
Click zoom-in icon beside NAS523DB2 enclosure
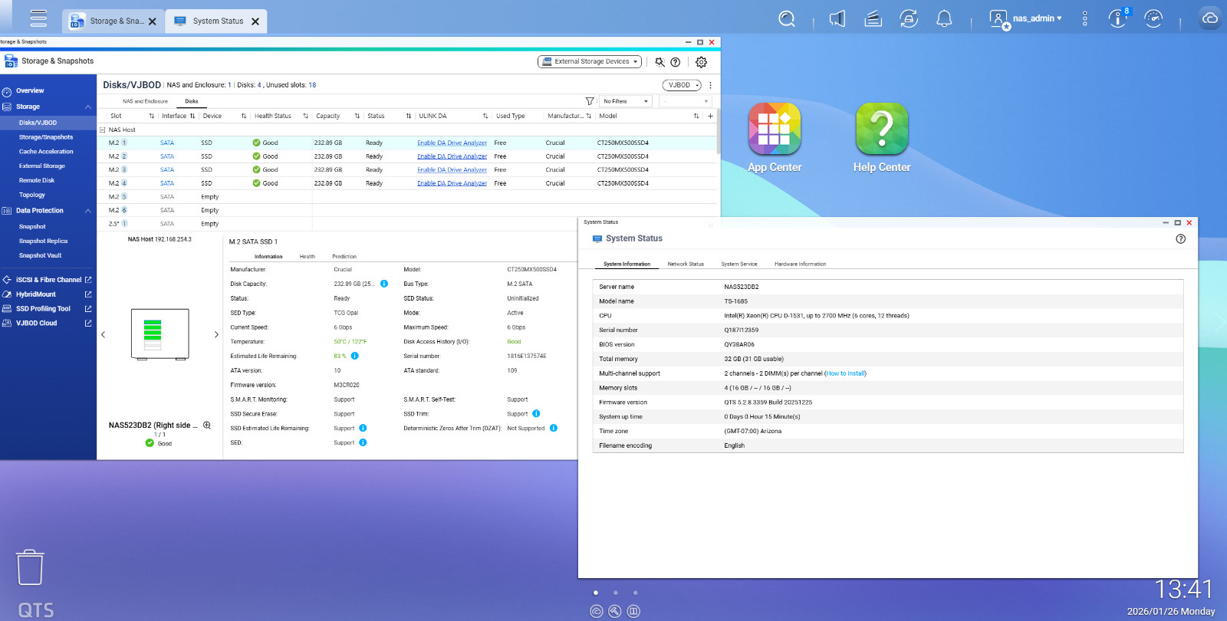[207, 426]
